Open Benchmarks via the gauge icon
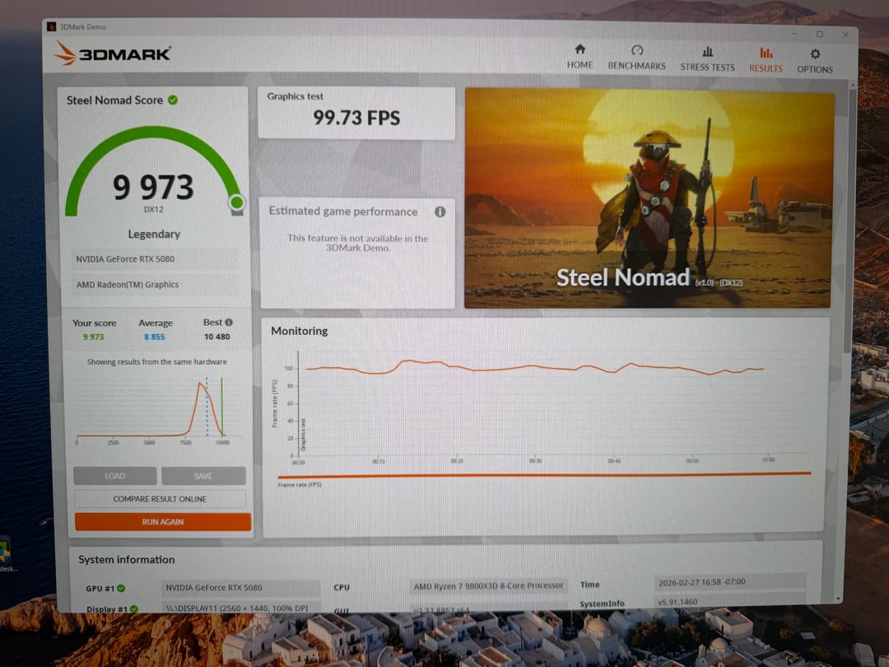 tap(636, 51)
